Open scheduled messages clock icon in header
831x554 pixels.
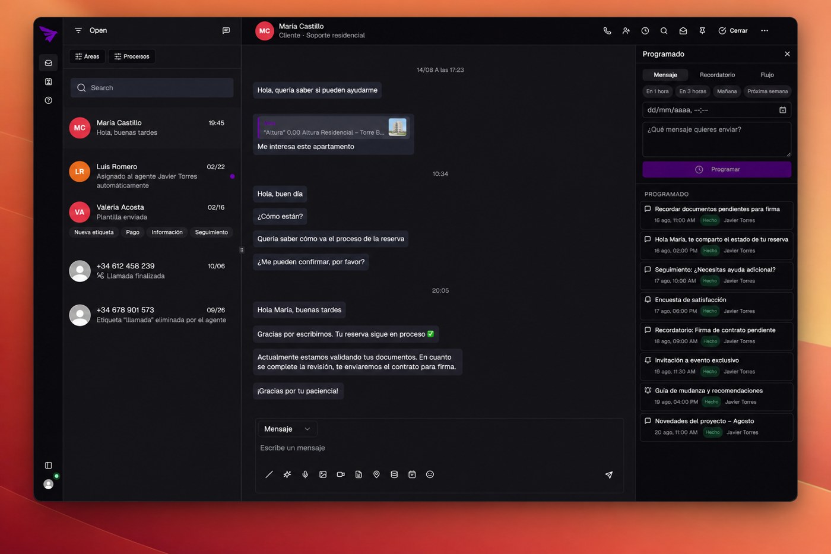(x=645, y=31)
